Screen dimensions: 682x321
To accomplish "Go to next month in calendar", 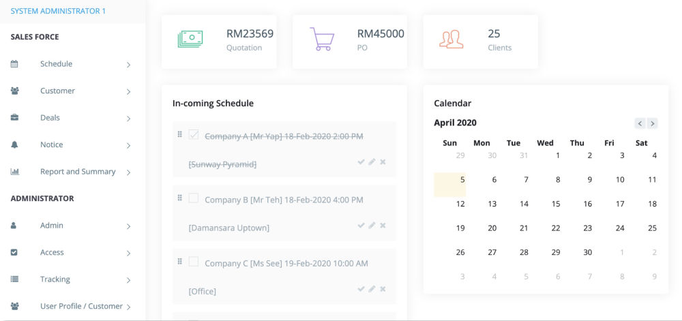I will [653, 123].
